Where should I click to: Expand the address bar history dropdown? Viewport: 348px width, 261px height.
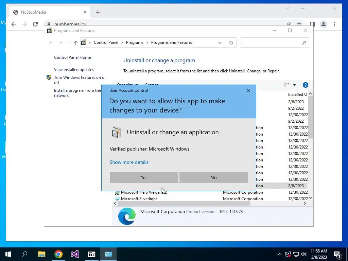click(x=220, y=42)
